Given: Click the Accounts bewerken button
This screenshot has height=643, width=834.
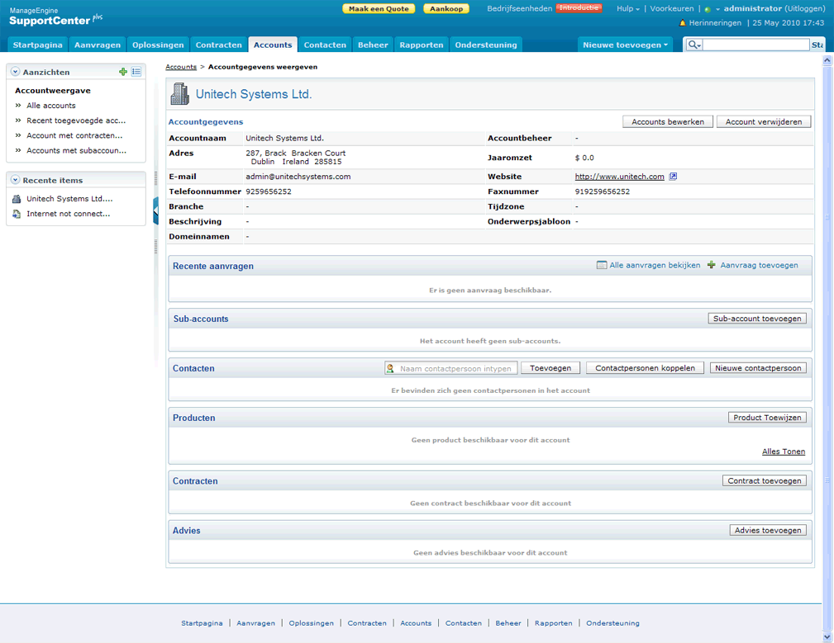Looking at the screenshot, I should coord(668,121).
